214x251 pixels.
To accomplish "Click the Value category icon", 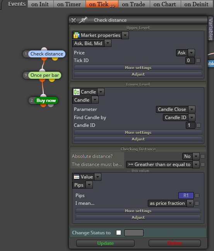I will pos(77,177).
